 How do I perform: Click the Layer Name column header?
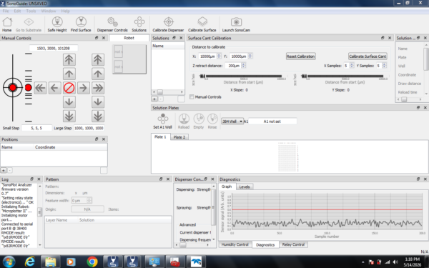point(61,220)
